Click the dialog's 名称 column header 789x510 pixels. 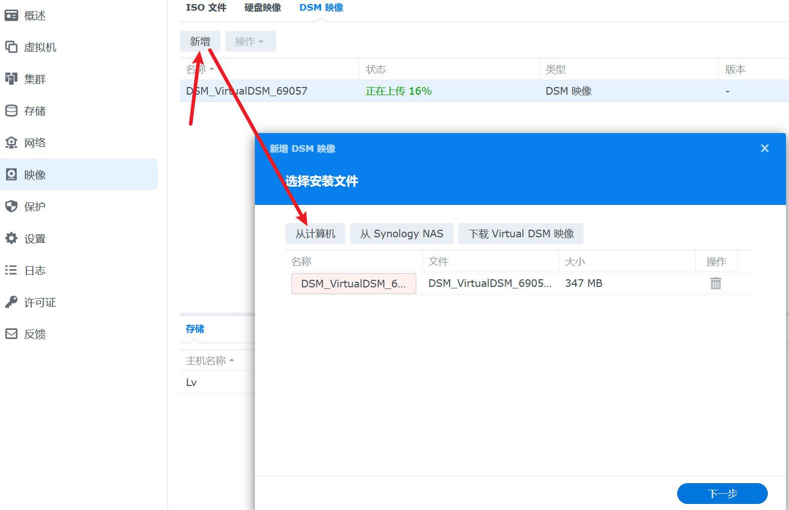point(354,262)
